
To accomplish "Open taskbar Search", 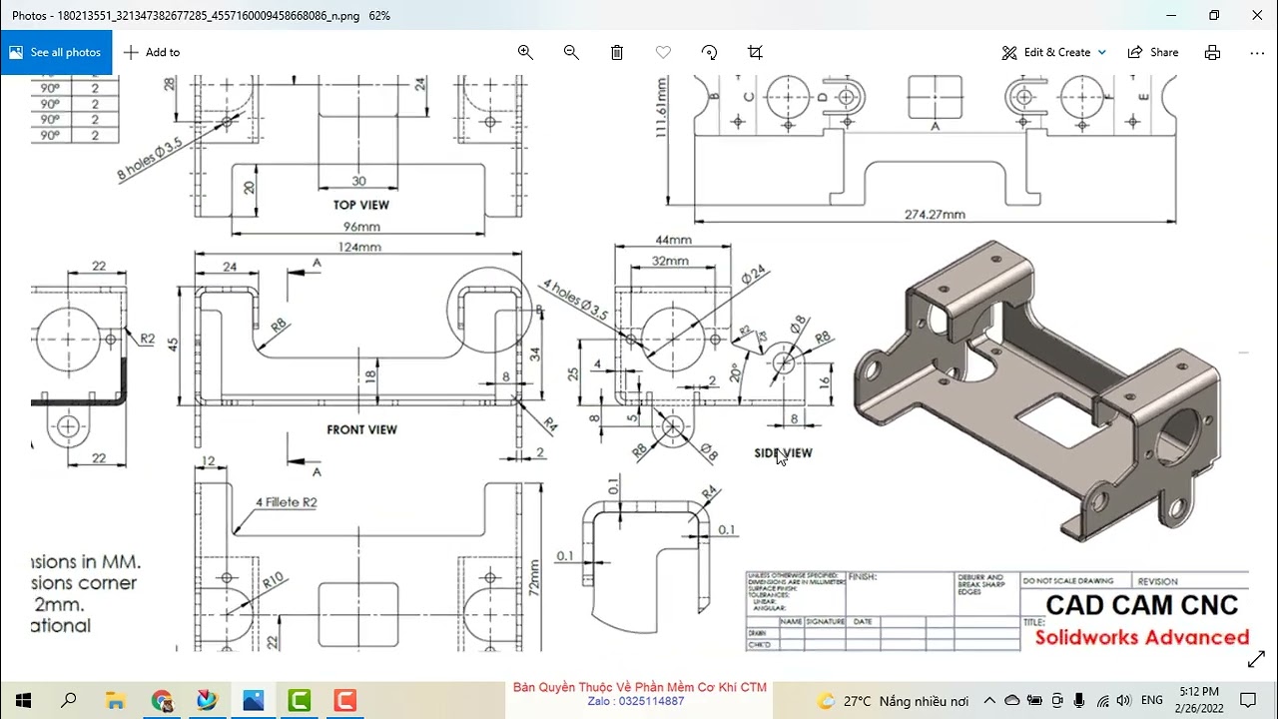I will pyautogui.click(x=69, y=700).
